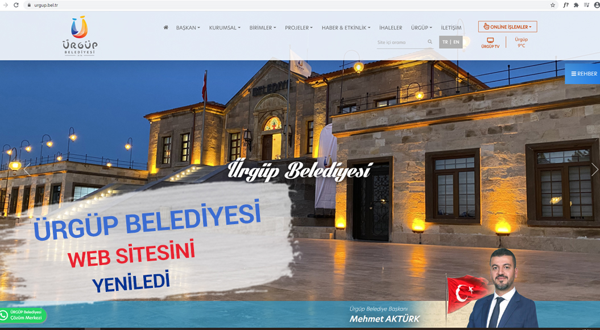Open the İHALELER menu item
Image resolution: width=600 pixels, height=330 pixels.
(x=390, y=28)
